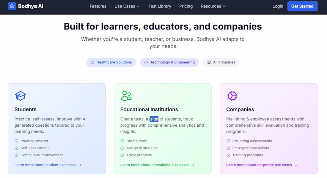Image resolution: width=327 pixels, height=178 pixels.
Task: Open Learn more about educational use cases
Action: (157, 165)
